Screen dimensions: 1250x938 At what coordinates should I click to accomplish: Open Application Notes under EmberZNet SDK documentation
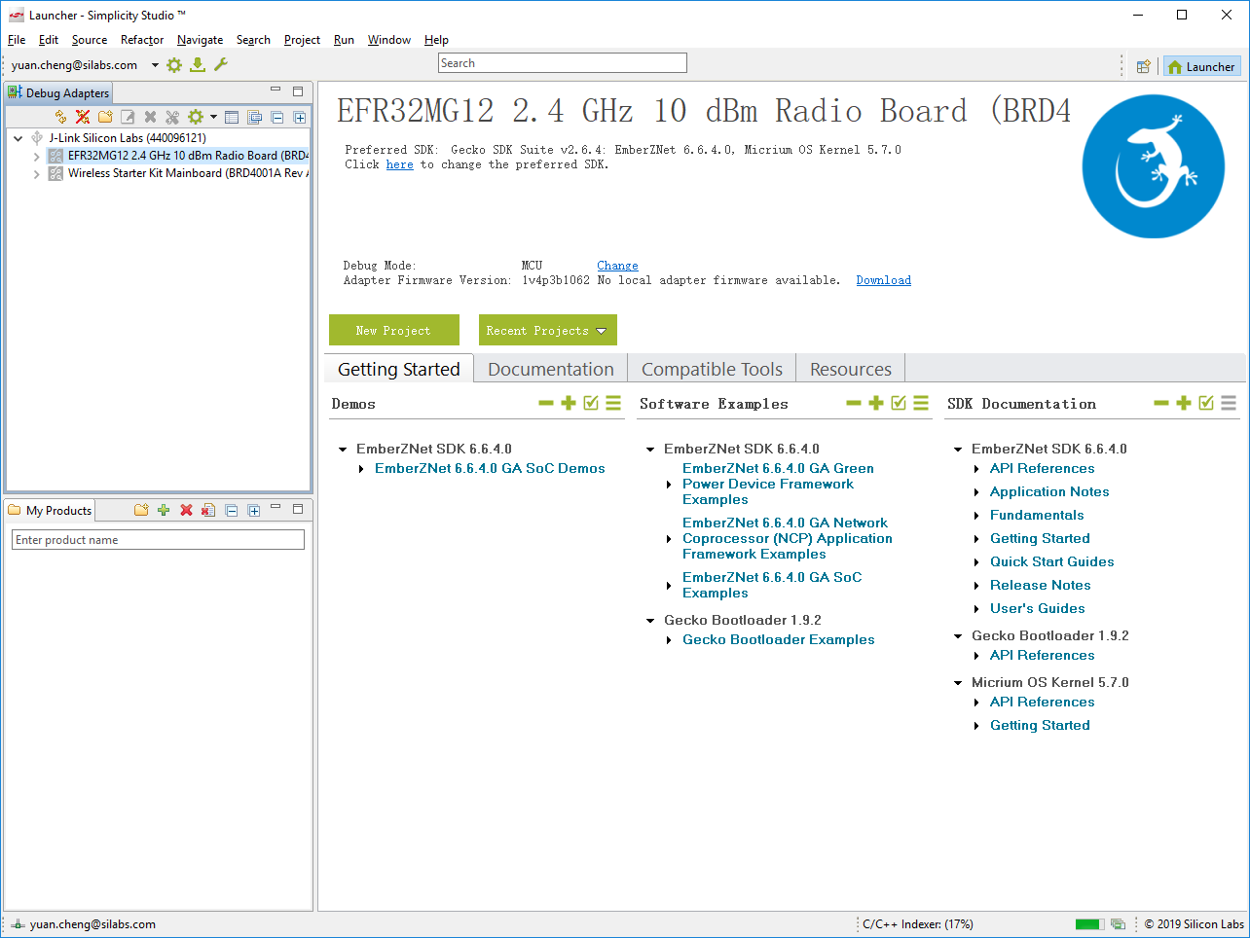click(1049, 492)
